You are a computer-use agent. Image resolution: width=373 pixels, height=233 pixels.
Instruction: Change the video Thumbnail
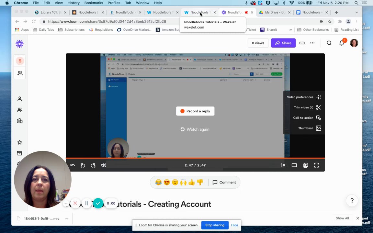[x=310, y=128]
